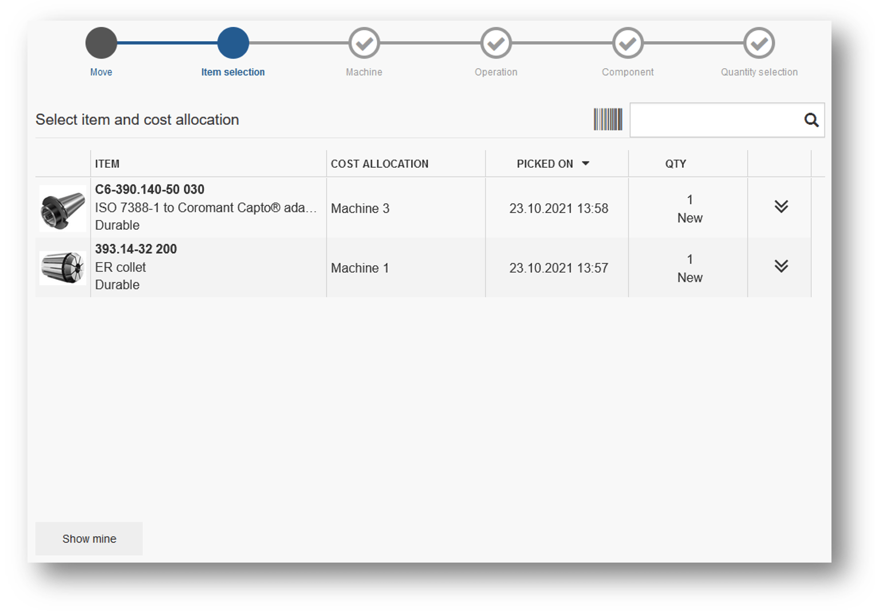Screen dimensions: 875x613
Task: Sort by the Item column header
Action: click(x=108, y=164)
